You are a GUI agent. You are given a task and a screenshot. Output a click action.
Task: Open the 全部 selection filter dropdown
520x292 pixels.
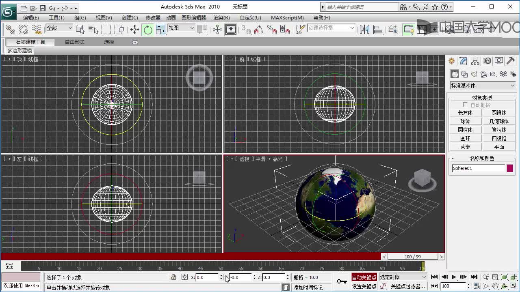pyautogui.click(x=59, y=28)
